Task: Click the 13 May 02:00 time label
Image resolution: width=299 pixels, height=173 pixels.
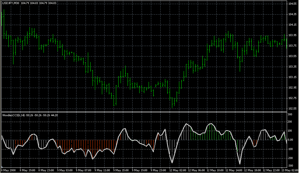Action: [288, 170]
